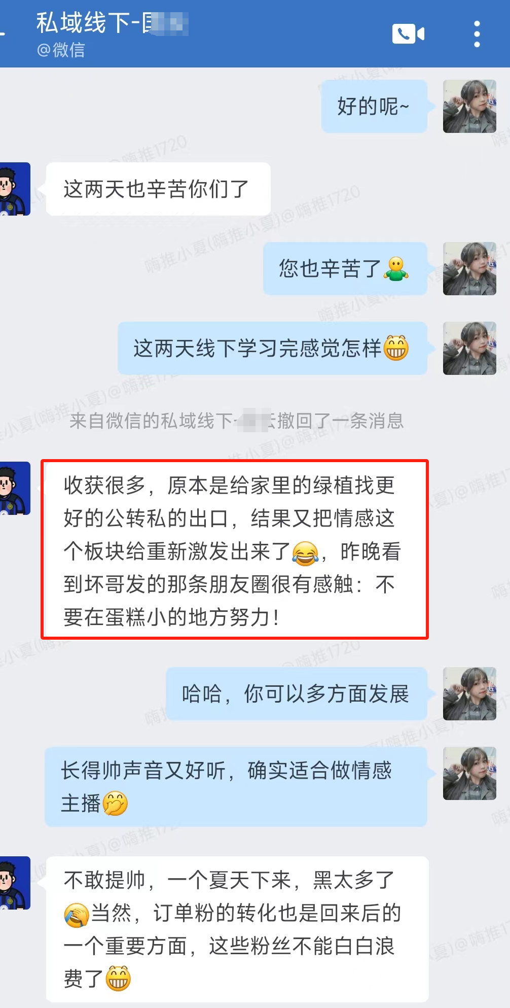Tap facepalm emoji before 当然

[77, 915]
